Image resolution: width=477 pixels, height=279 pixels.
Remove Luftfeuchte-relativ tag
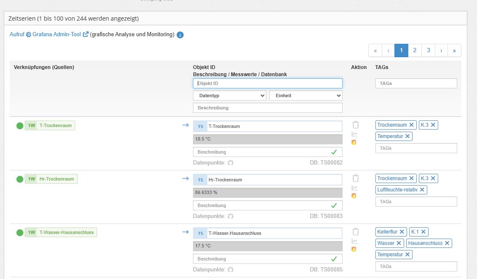pyautogui.click(x=422, y=190)
